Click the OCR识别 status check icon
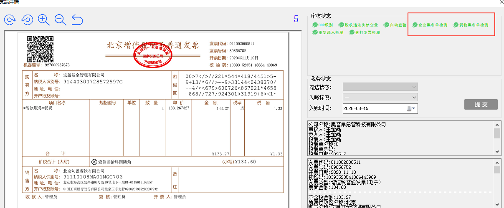This screenshot has height=208, width=504. click(x=315, y=25)
